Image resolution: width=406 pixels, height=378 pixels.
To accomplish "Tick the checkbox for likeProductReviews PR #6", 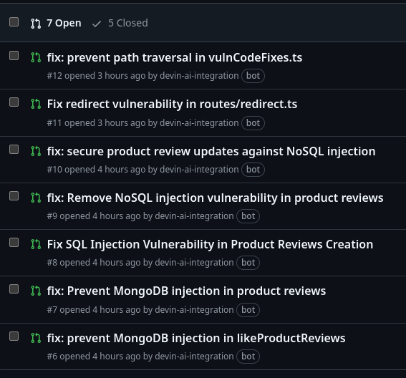I will coord(14,336).
